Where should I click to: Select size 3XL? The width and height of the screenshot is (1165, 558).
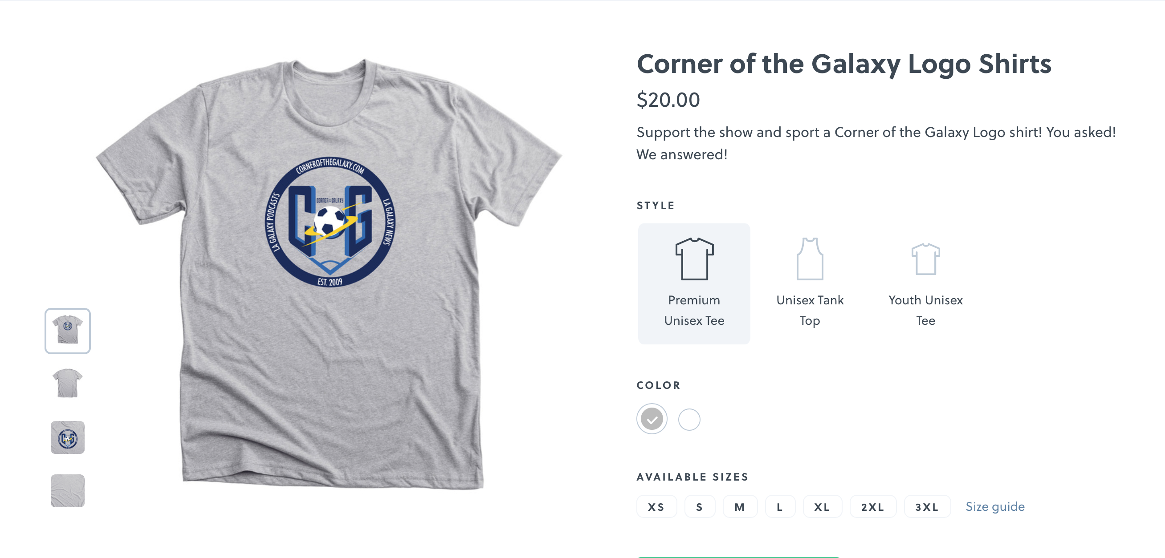click(927, 506)
